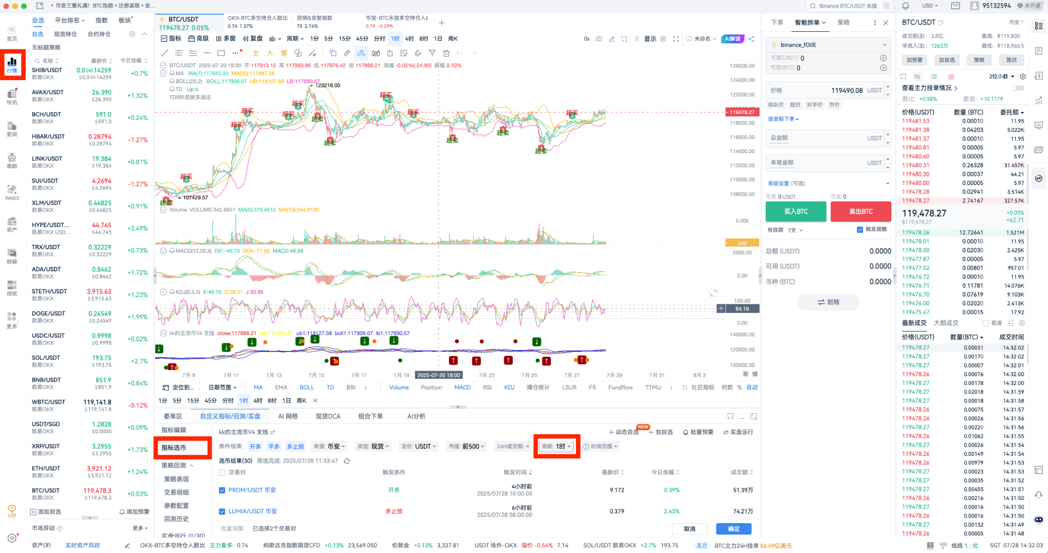
Task: Add a new chart tab with plus icon
Action: (x=441, y=23)
